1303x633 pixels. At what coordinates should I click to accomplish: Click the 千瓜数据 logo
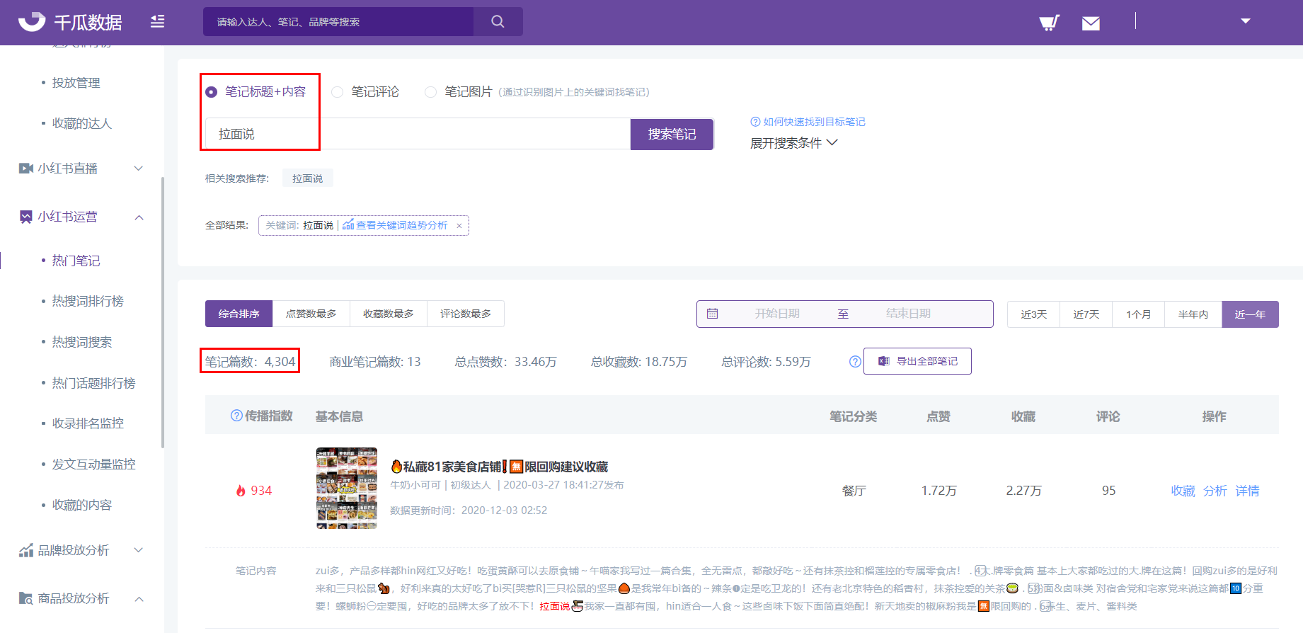pos(70,22)
